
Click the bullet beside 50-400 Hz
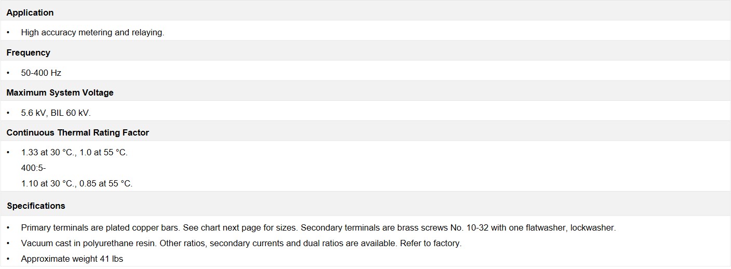point(8,73)
